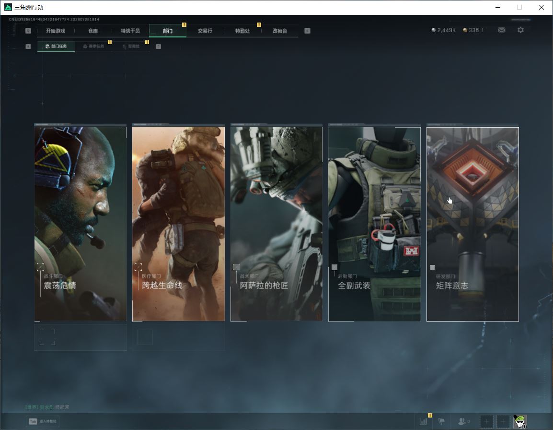The height and width of the screenshot is (430, 553).
Task: Open the mail inbox envelope icon
Action: coord(501,30)
